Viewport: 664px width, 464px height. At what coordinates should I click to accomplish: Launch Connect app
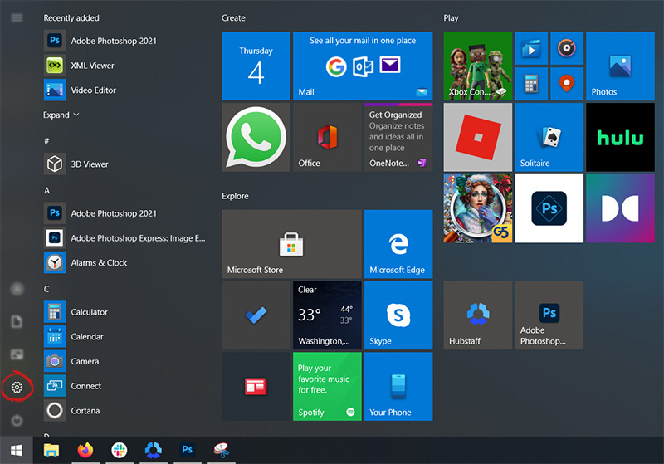pos(125,386)
